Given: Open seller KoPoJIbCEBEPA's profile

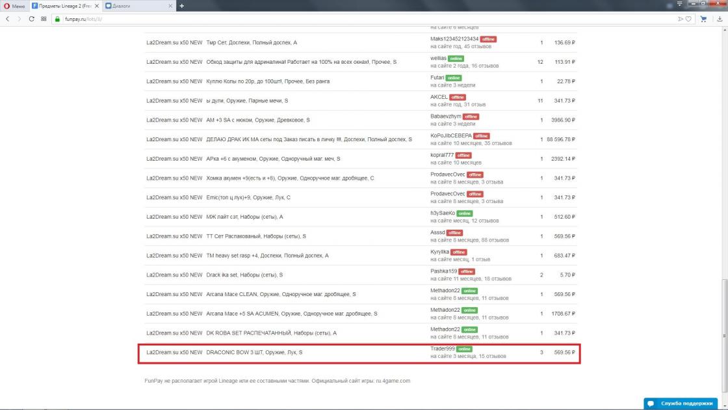Looking at the screenshot, I should pyautogui.click(x=450, y=135).
